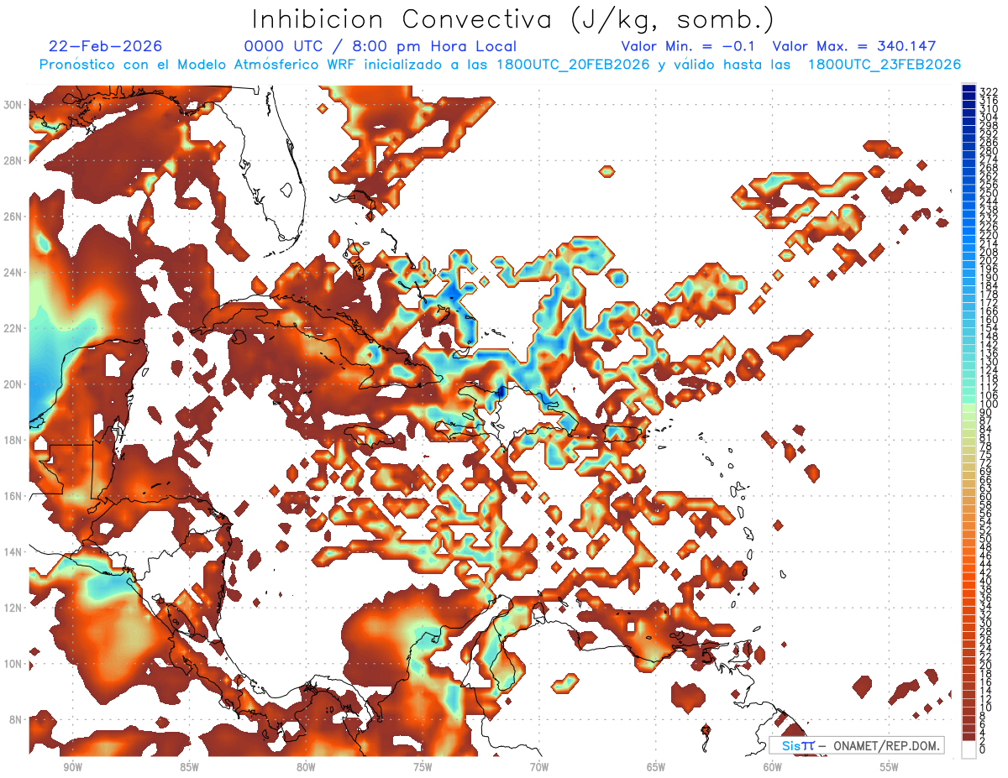
Task: Click "0000 UTC / 8:00 pm Hora Local"
Action: 380,46
